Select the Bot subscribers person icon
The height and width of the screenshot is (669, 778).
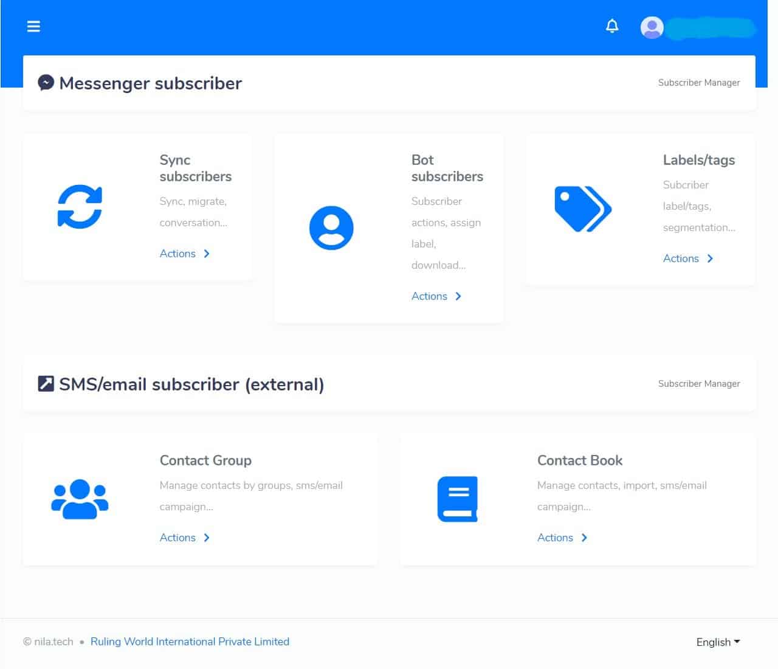point(331,228)
